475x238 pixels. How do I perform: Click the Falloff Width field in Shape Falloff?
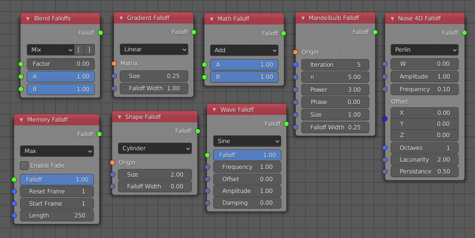click(x=155, y=186)
